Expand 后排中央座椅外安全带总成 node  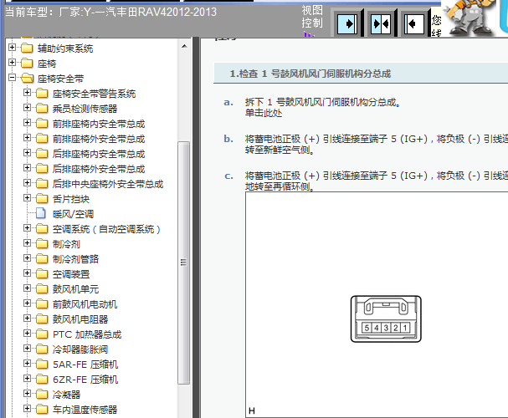coord(28,183)
